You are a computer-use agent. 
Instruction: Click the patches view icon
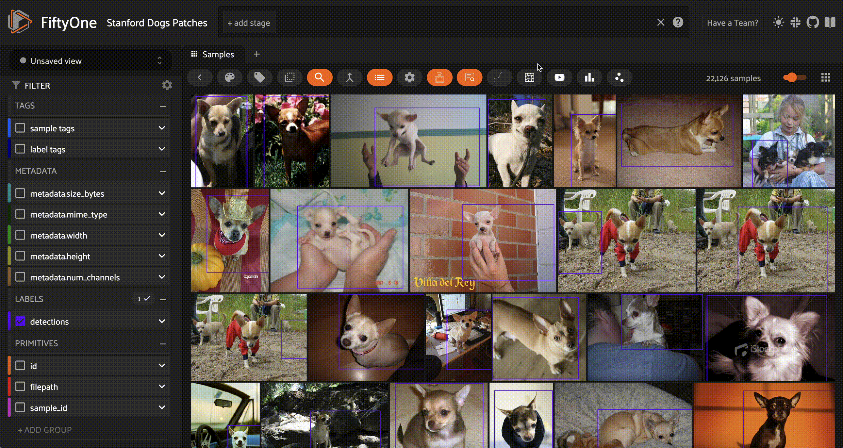(x=289, y=77)
